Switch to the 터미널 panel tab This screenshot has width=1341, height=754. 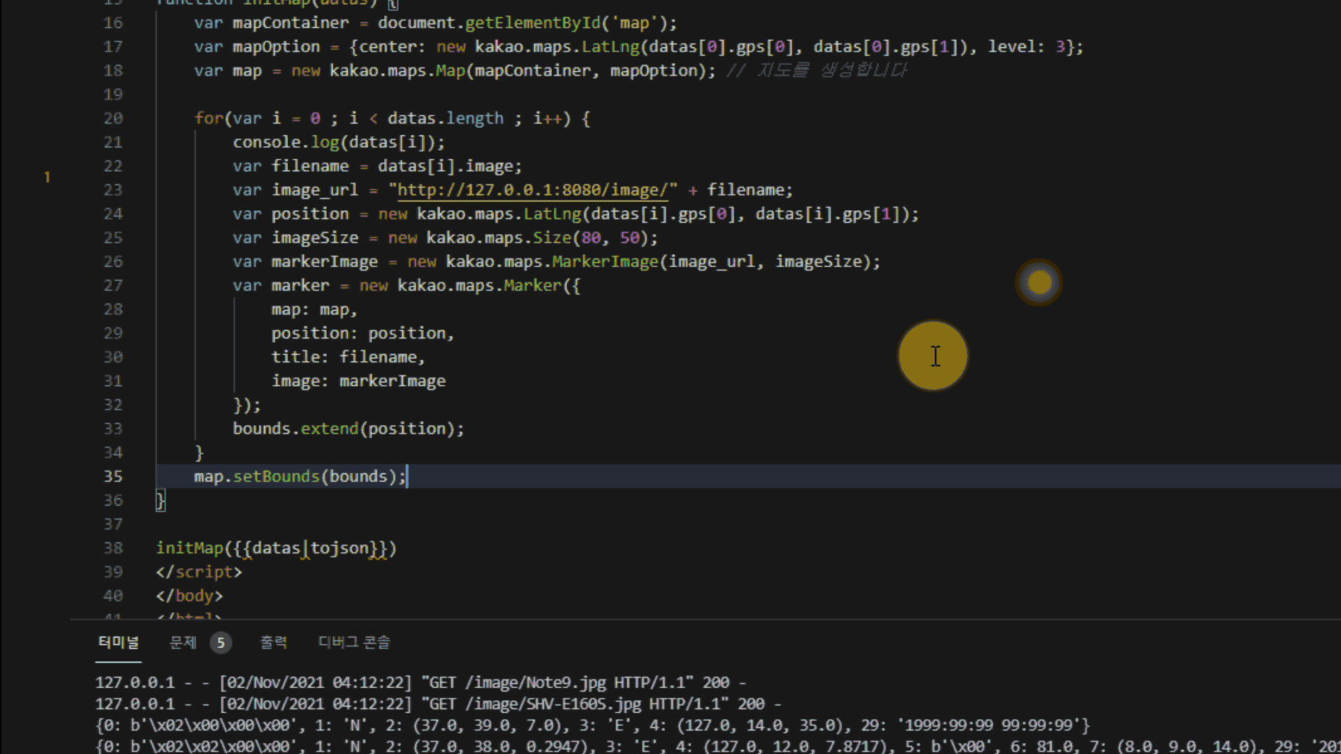118,642
